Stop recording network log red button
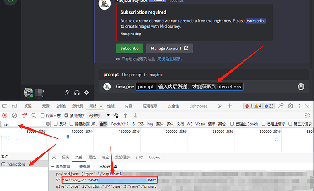Screen dimensions: 314x191 click(x=5, y=115)
